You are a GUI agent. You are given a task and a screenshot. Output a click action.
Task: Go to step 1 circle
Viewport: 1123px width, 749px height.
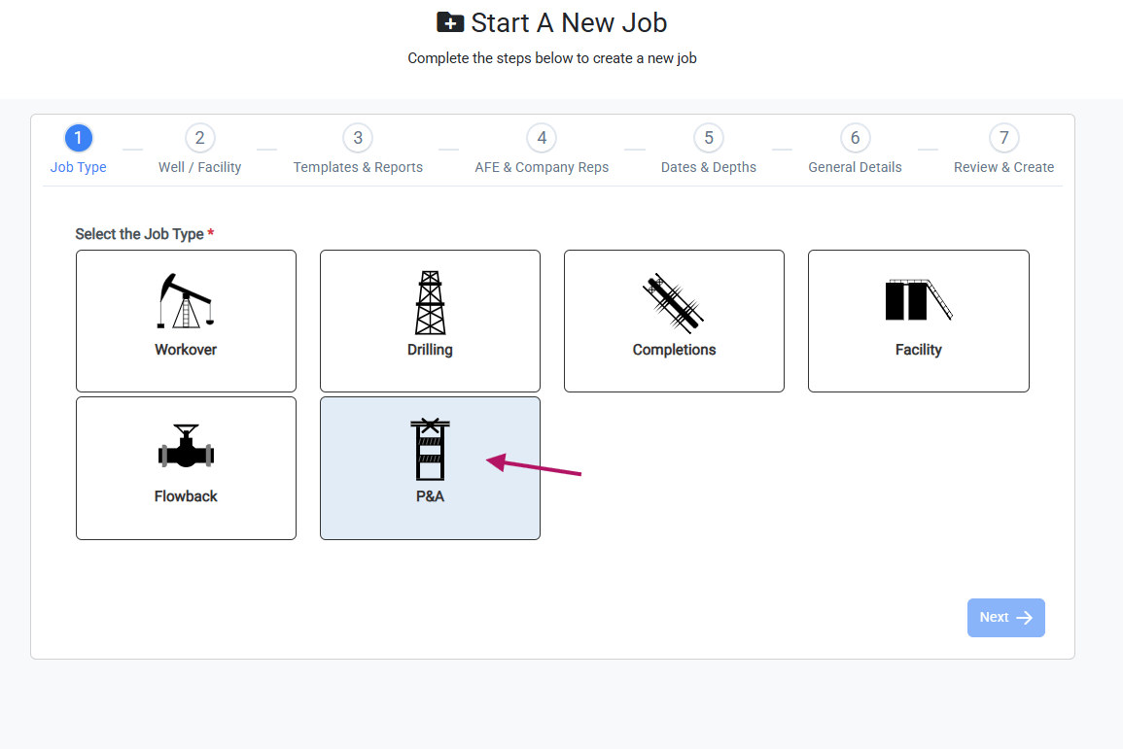[x=78, y=138]
